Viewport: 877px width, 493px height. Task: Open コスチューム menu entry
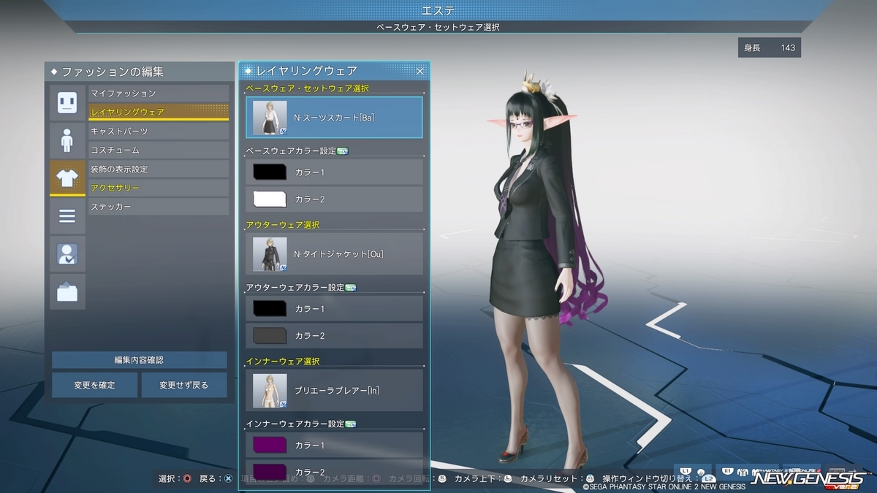(159, 150)
